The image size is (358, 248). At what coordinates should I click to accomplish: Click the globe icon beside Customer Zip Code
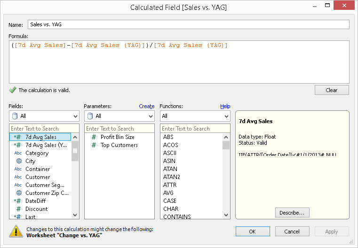(x=18, y=193)
